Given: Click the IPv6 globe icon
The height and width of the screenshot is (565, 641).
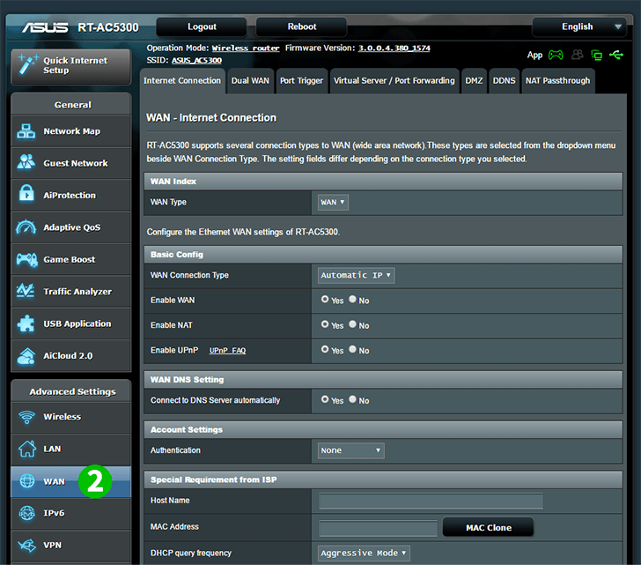Looking at the screenshot, I should click(27, 513).
